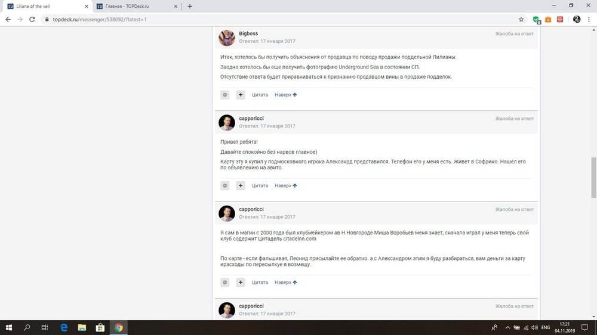Click the @ mention icon under Bigboss's reply
This screenshot has width=597, height=335.
click(225, 95)
